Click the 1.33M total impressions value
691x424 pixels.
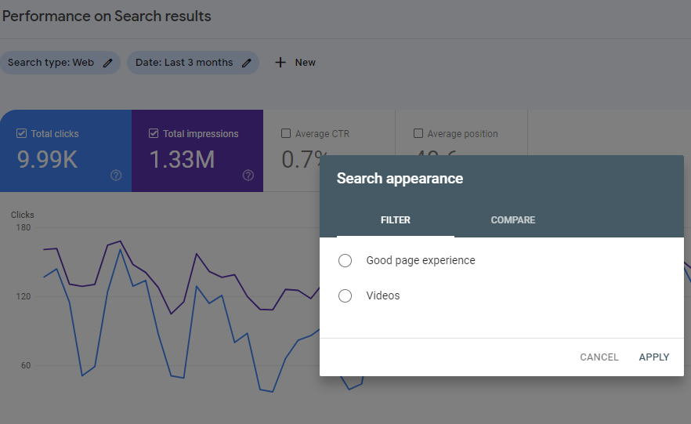[182, 160]
